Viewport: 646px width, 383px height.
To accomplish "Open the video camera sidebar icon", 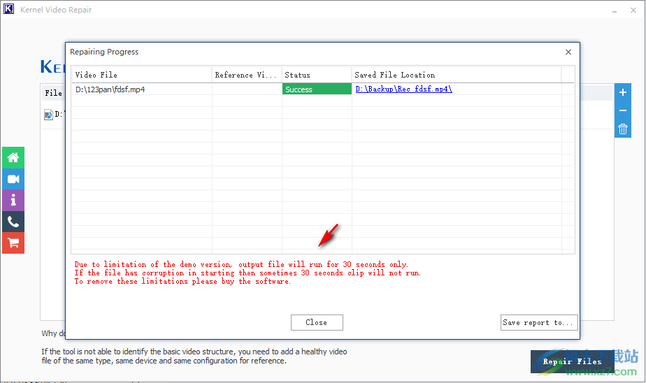I will click(13, 180).
